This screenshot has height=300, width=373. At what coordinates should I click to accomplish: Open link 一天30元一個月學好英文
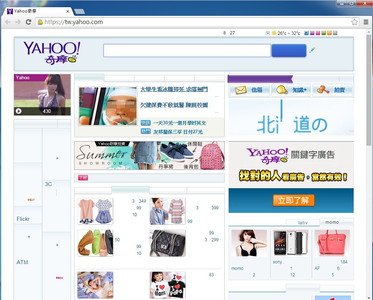[x=180, y=123]
